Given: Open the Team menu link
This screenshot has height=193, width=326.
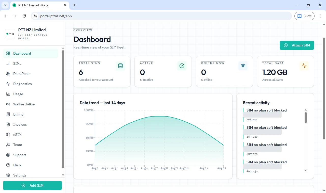Looking at the screenshot, I should pos(31,145).
